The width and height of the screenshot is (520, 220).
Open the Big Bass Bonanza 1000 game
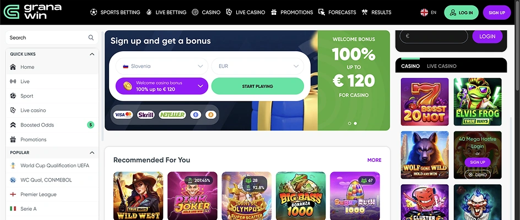[300, 196]
